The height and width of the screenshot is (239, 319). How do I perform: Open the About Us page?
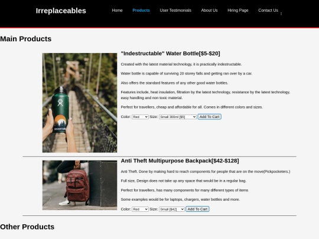point(209,11)
